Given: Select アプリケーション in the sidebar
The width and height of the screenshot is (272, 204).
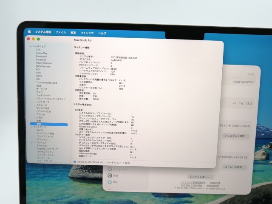Looking at the screenshot, I should click(x=45, y=155).
